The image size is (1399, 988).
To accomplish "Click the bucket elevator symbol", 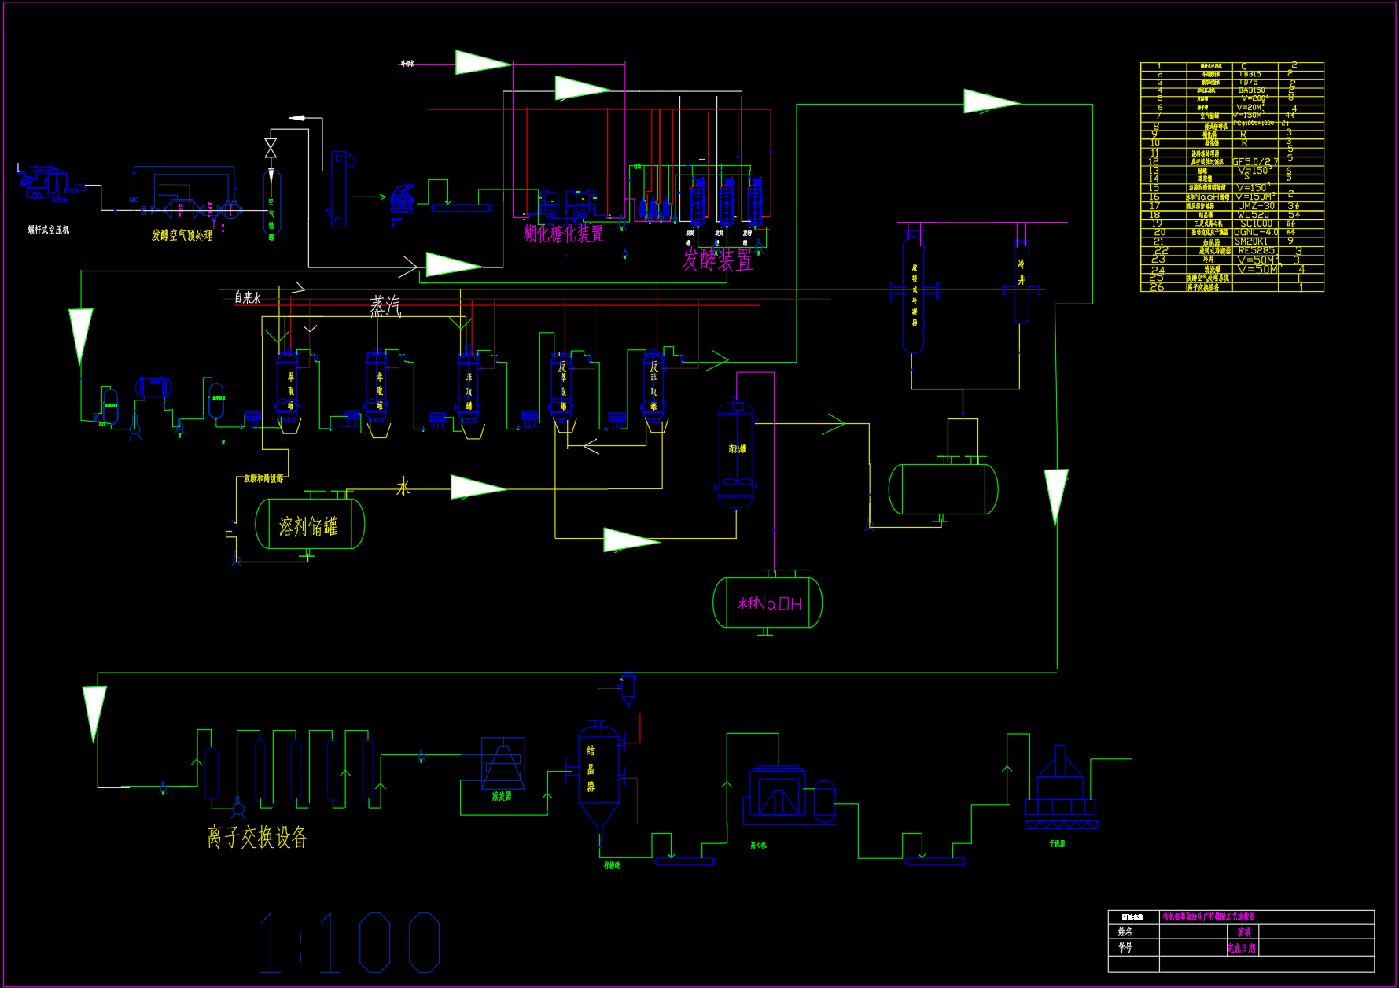I will coord(340,189).
